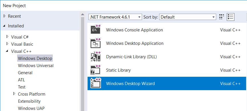Click the category tree scrollbar thumb

[x=83, y=64]
